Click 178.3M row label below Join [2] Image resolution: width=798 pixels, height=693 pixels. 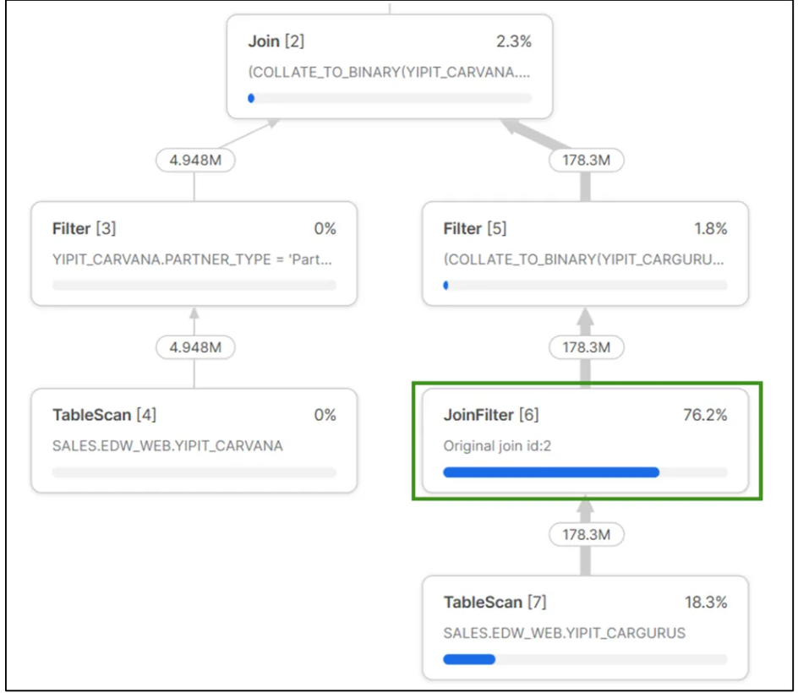[585, 159]
